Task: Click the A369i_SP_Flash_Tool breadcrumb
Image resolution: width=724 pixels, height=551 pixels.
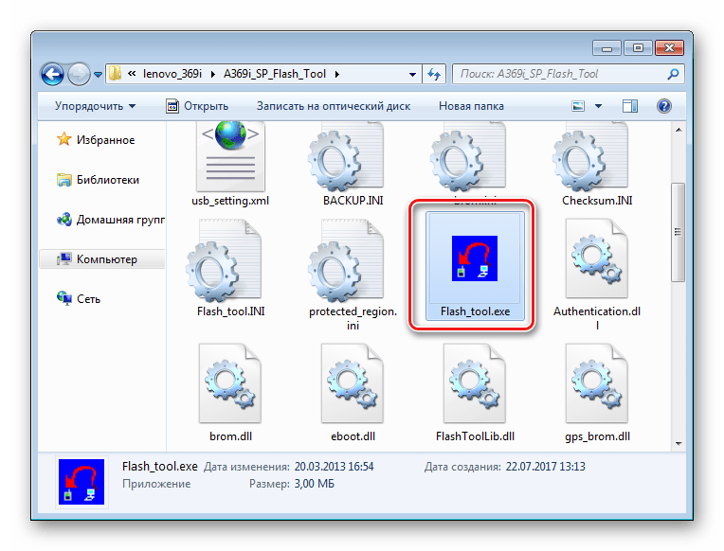Action: click(x=275, y=74)
